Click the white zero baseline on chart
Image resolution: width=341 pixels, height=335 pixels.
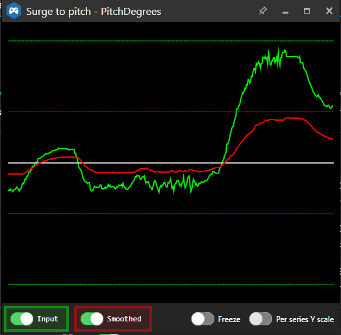coord(171,163)
